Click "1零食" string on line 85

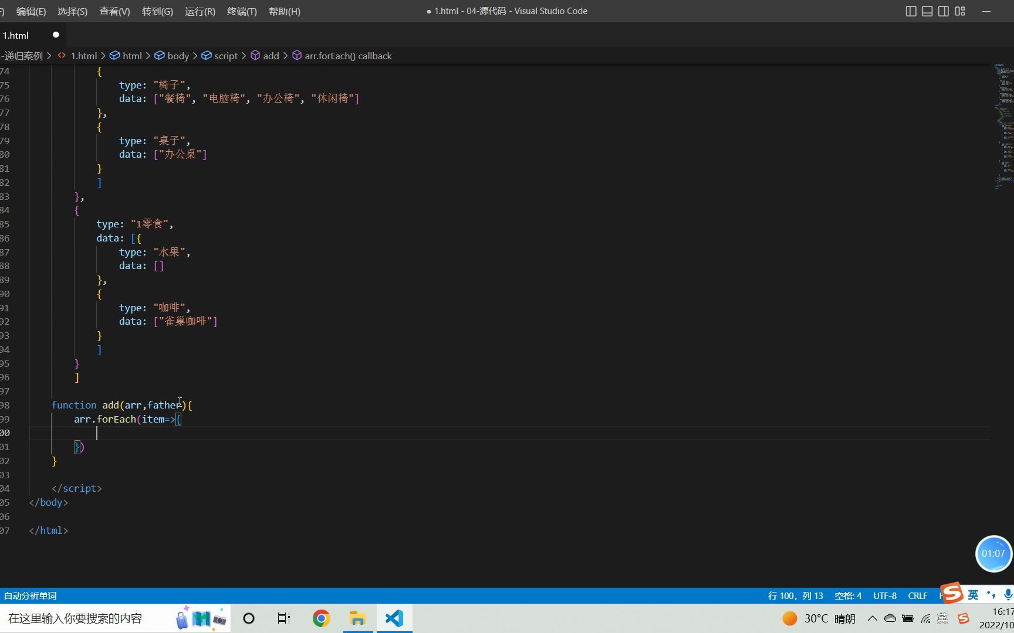150,224
